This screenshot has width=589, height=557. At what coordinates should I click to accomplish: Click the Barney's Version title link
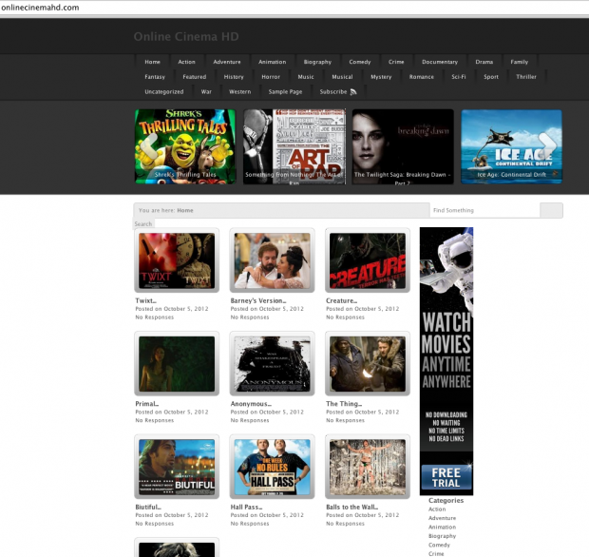(258, 300)
